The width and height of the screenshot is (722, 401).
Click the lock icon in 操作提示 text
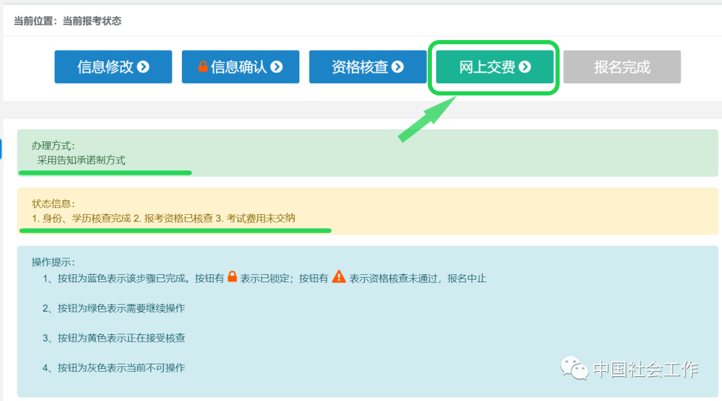233,277
